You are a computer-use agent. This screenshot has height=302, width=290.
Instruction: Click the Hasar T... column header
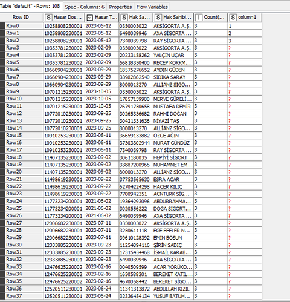coord(102,18)
